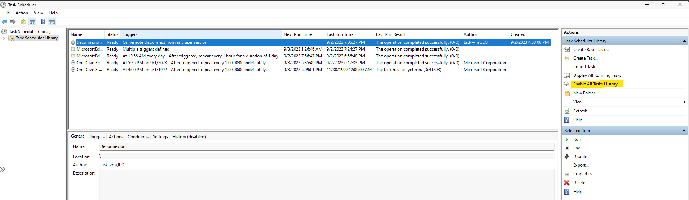Click the Up one level folder icon
Viewport: 689px width, 200px height.
24,22
